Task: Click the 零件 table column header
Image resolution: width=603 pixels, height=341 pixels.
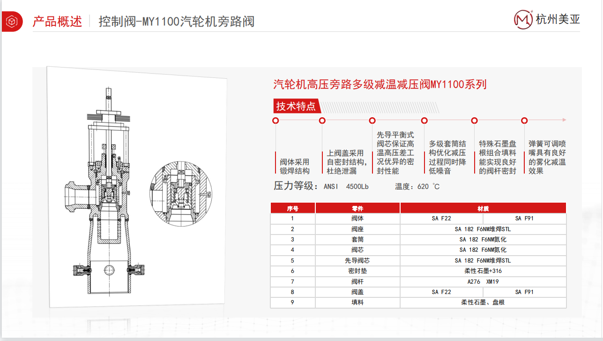Action: (x=357, y=208)
